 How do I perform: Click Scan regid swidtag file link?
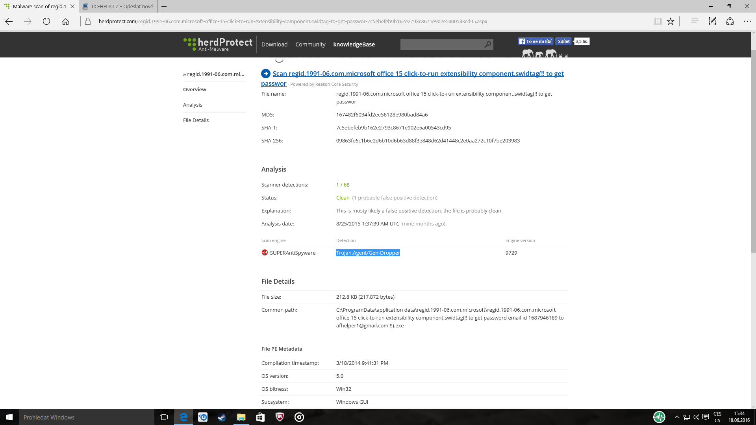pyautogui.click(x=418, y=74)
